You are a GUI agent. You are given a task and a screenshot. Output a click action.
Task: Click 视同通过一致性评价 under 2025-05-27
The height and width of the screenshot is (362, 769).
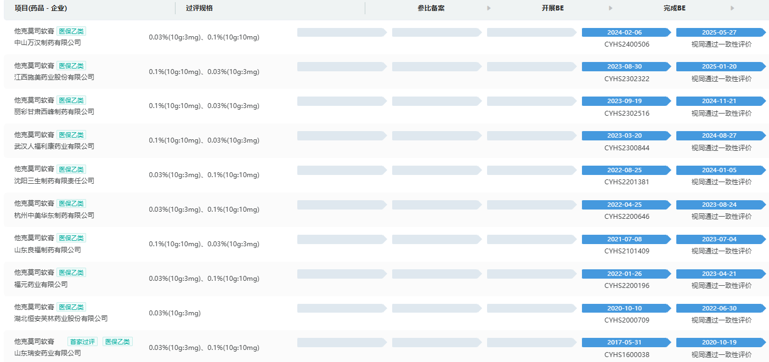coord(721,44)
